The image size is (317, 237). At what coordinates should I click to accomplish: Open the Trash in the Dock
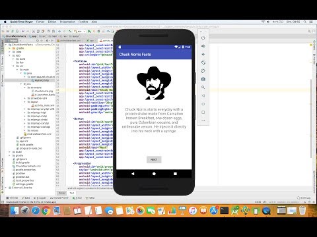pos(302,211)
